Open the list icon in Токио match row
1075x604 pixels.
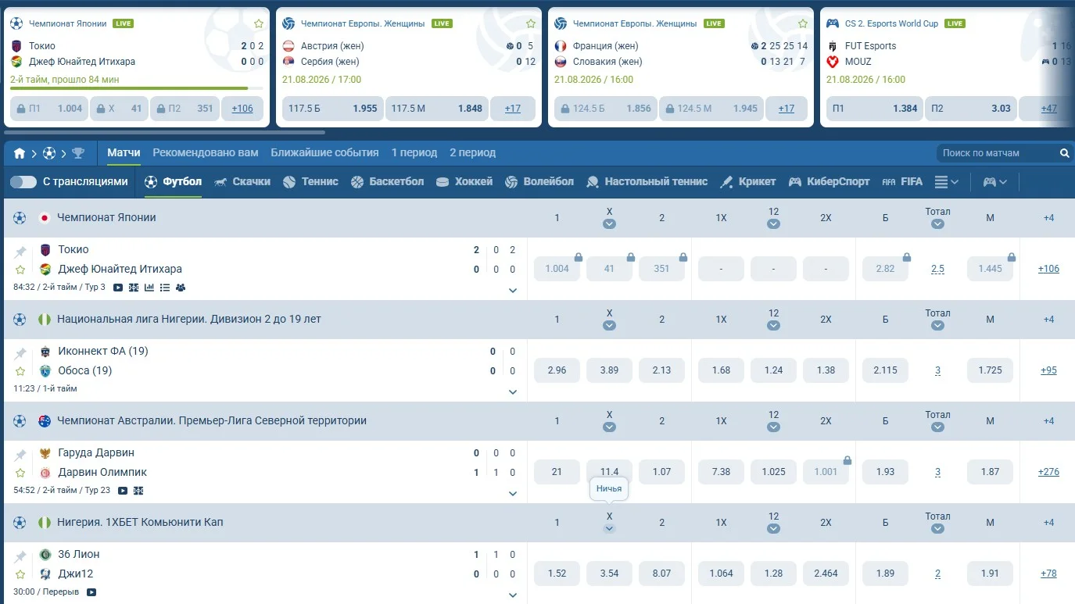165,288
